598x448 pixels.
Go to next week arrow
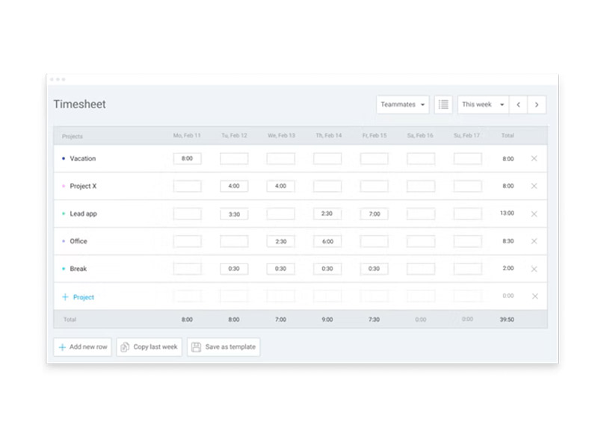click(537, 105)
